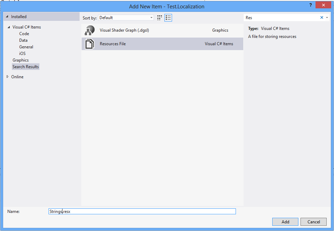Click the Resources File template icon
Screen dimensions: 334x231
[x=90, y=44]
